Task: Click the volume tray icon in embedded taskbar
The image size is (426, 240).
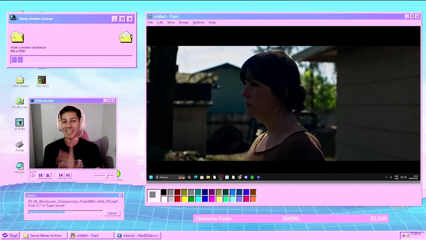Action: pyautogui.click(x=405, y=177)
